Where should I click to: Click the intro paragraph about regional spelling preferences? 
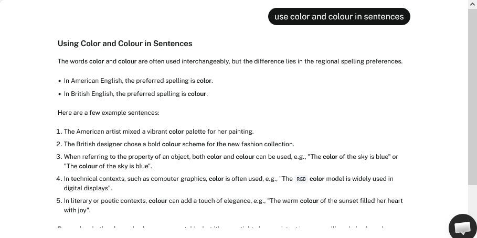click(x=230, y=61)
